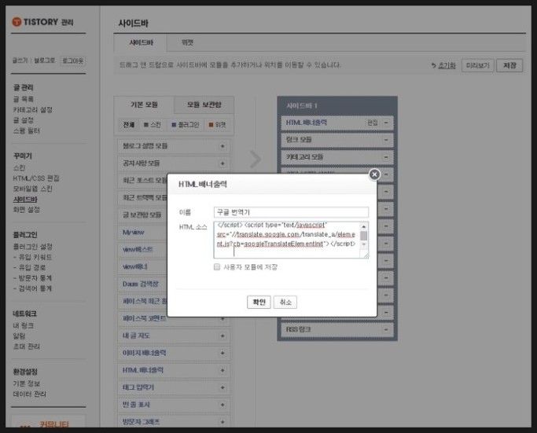The width and height of the screenshot is (537, 433).
Task: Close the HTML 배너출력 dialog with X
Action: click(x=374, y=174)
